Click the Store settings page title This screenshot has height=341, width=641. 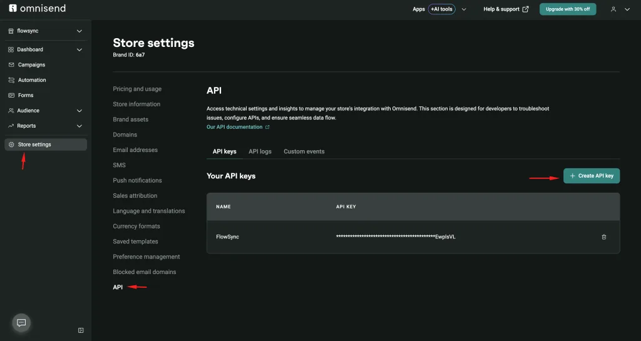tap(153, 43)
